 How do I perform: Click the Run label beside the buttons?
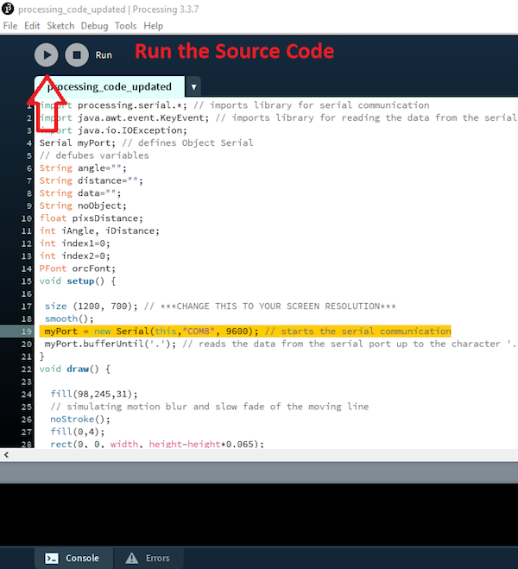(x=104, y=55)
